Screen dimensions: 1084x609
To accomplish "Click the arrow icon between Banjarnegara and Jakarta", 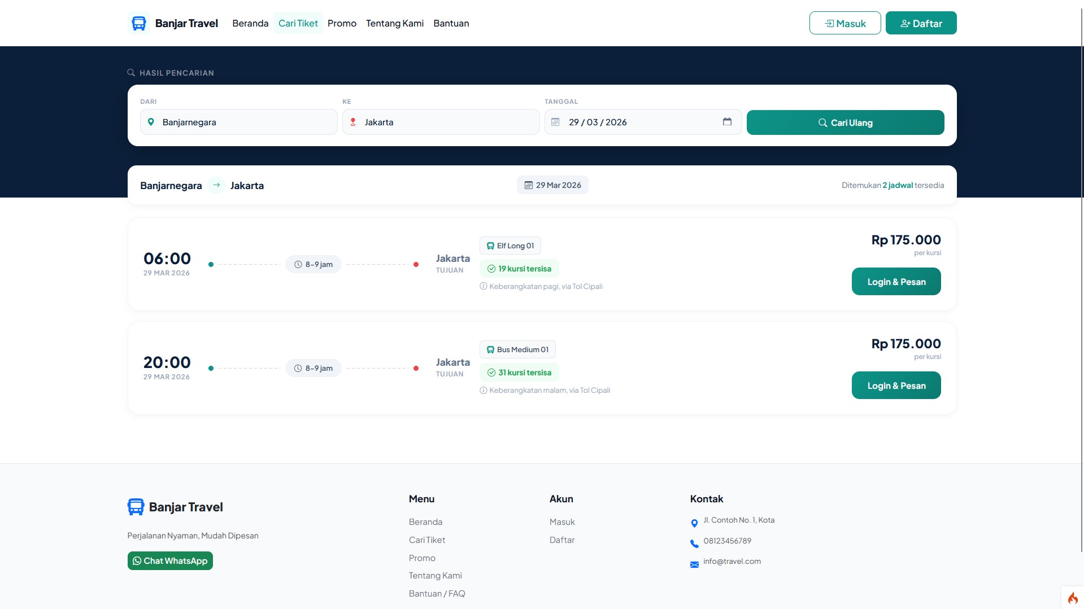I will point(216,185).
